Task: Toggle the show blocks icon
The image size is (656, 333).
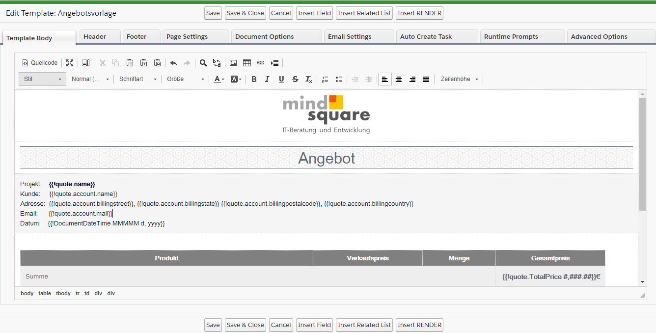Action: click(86, 63)
